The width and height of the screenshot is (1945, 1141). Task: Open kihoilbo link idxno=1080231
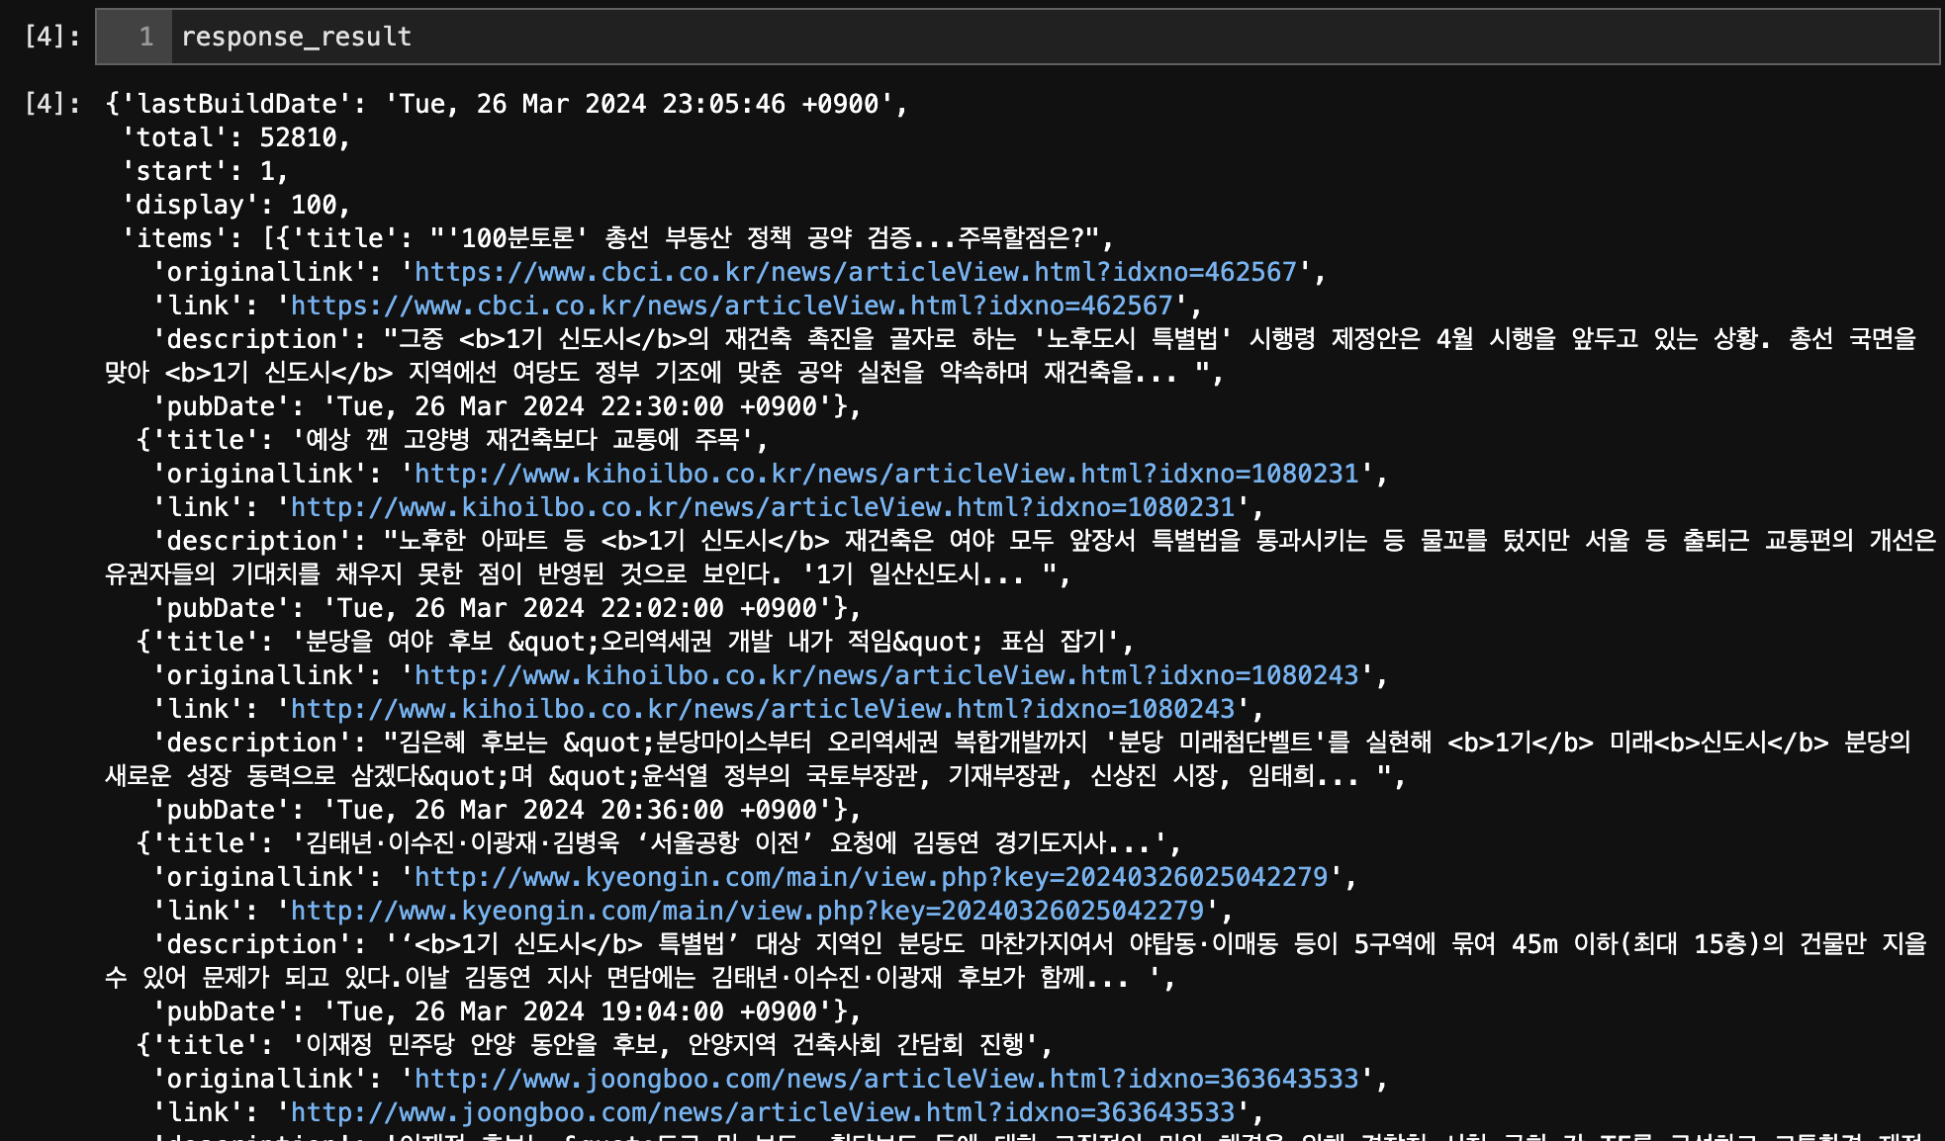click(762, 507)
